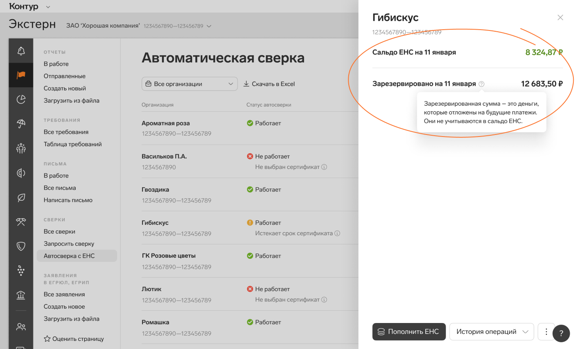Open Все заявления
This screenshot has height=349, width=577.
pyautogui.click(x=64, y=295)
